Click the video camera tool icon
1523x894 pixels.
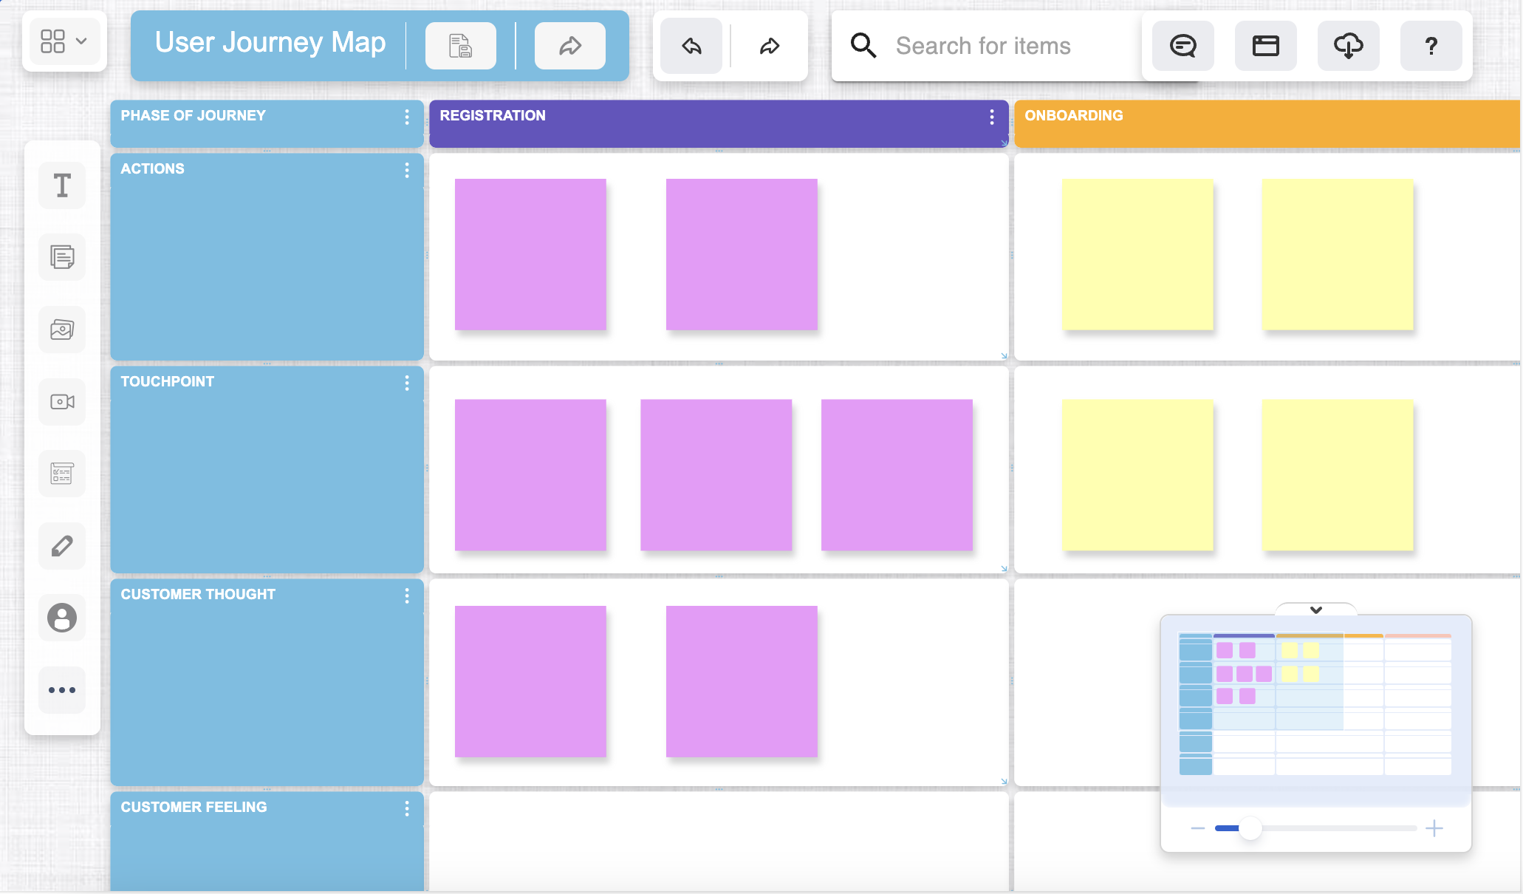(62, 402)
